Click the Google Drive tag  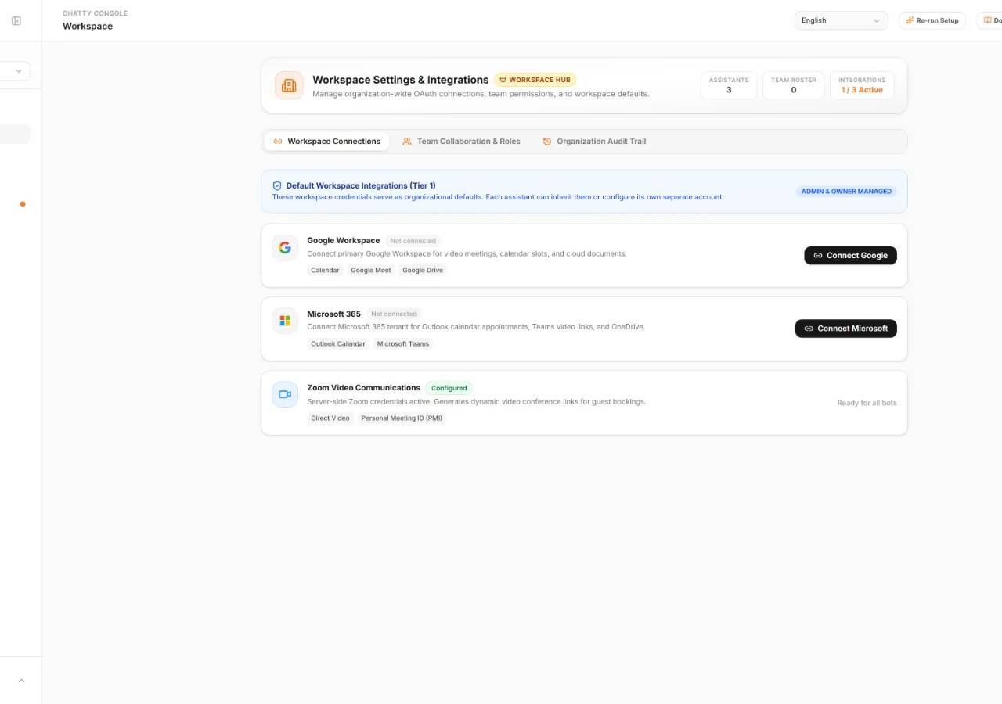423,271
